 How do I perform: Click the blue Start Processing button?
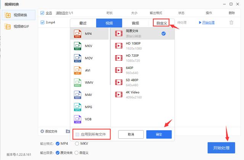(x=222, y=147)
